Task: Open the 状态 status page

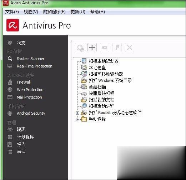Action: 21,43
